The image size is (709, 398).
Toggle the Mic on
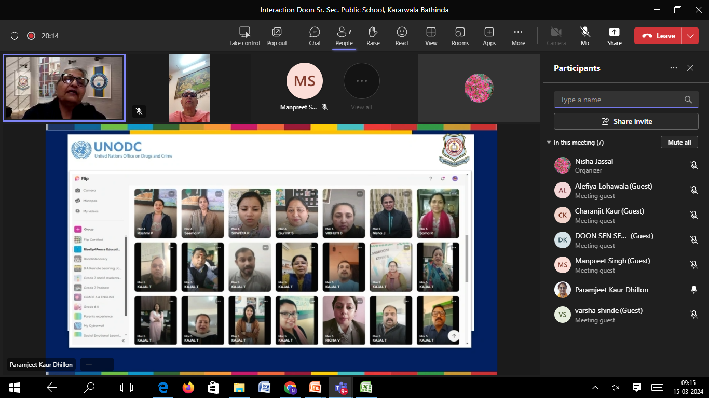pos(585,36)
